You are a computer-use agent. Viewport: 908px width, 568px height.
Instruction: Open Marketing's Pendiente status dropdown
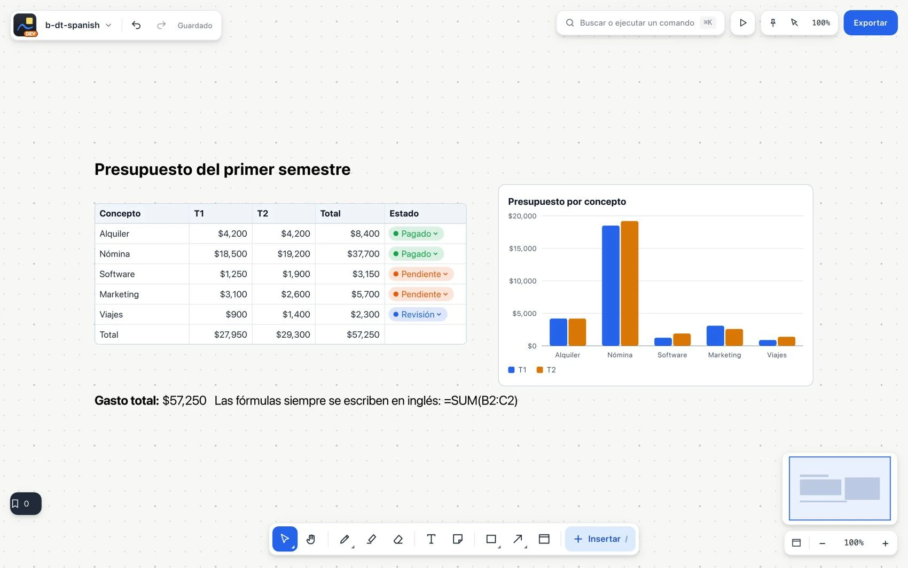coord(421,294)
